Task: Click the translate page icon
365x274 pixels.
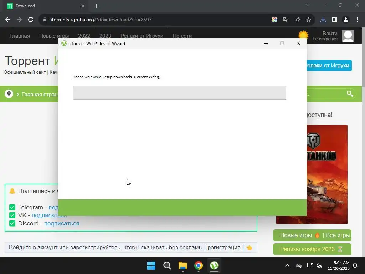Action: click(x=286, y=20)
